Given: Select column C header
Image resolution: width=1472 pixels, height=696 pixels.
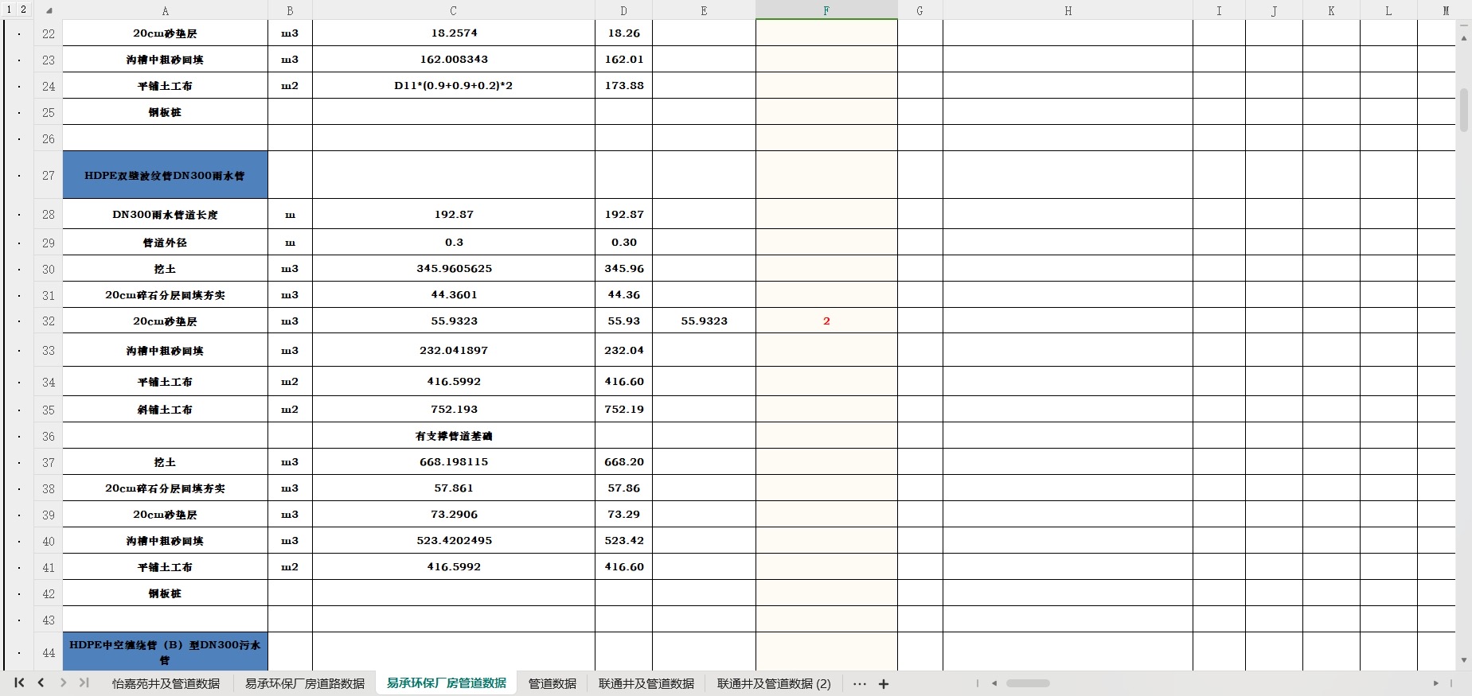Looking at the screenshot, I should click(454, 10).
